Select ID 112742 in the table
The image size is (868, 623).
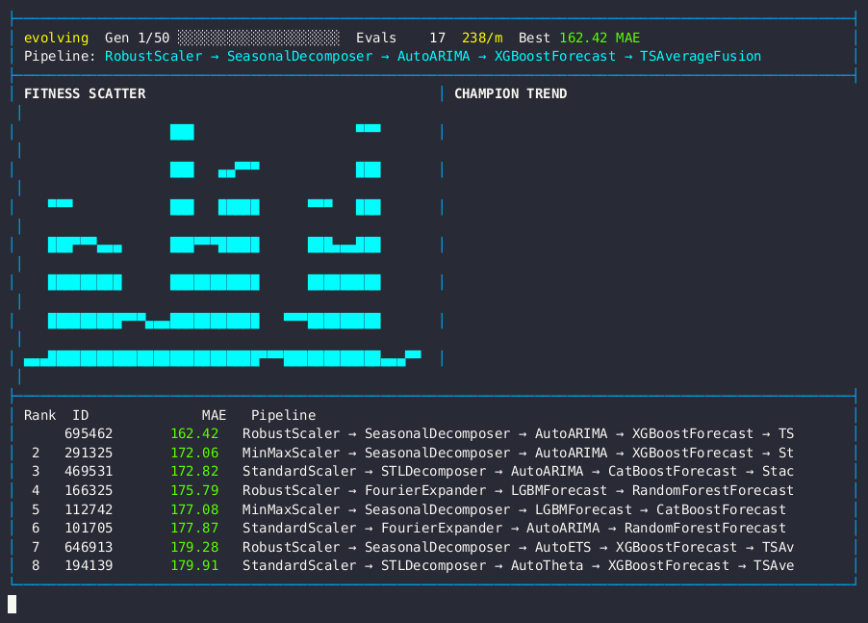click(89, 509)
